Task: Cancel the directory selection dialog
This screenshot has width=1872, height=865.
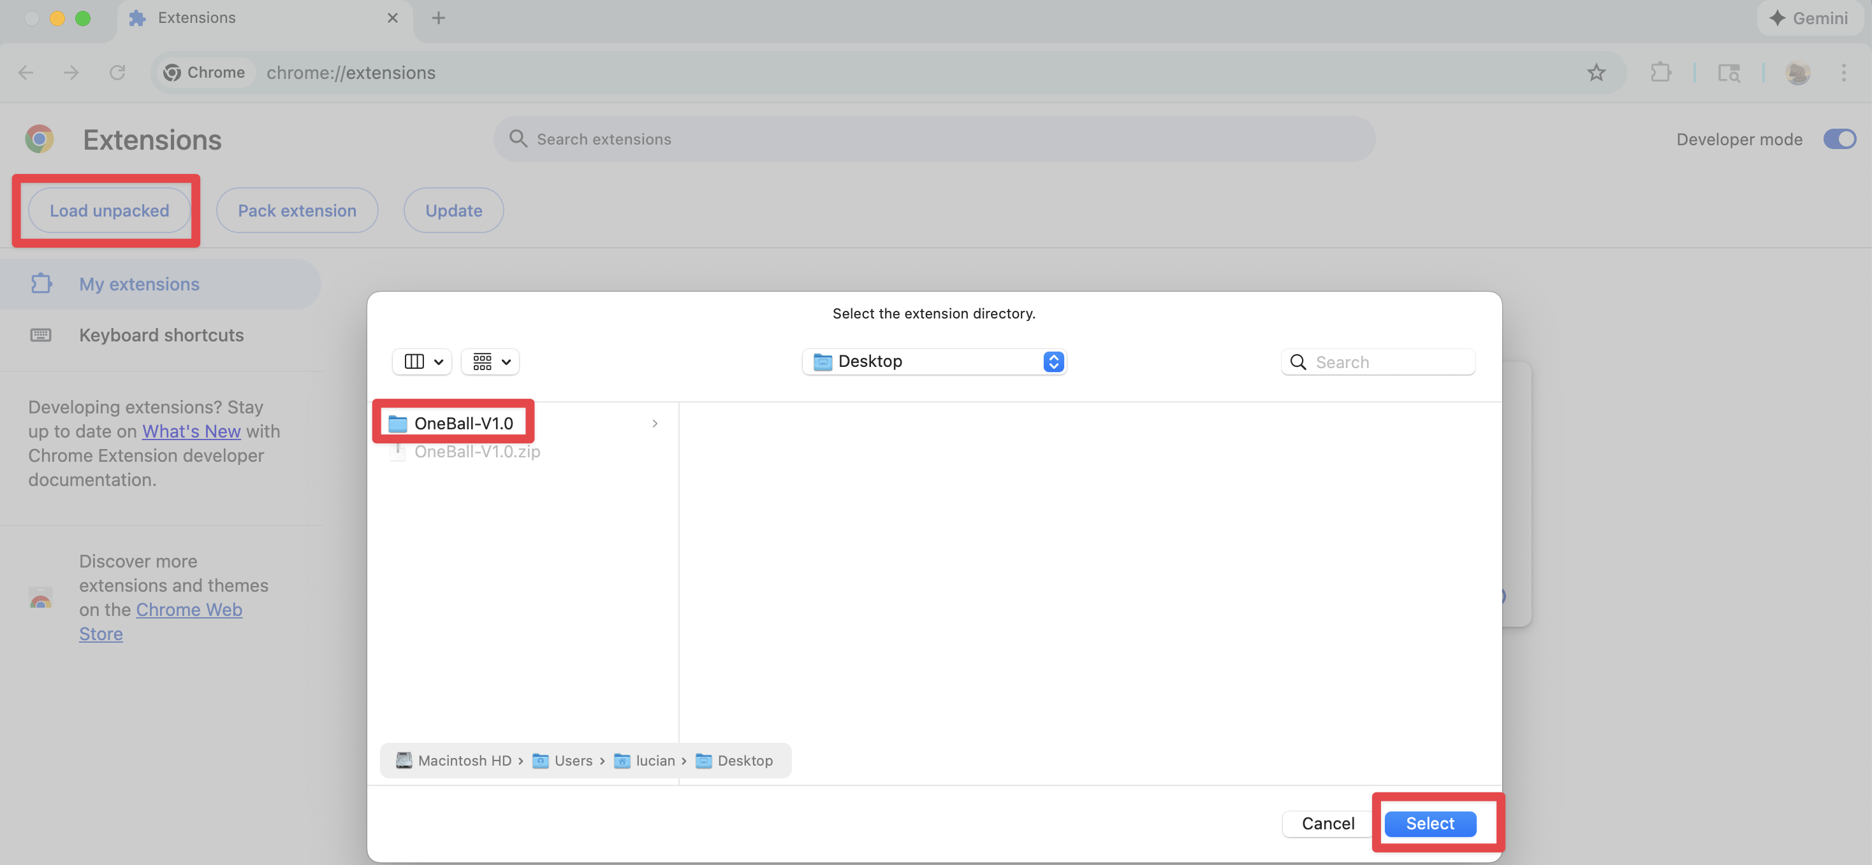Action: 1327,824
